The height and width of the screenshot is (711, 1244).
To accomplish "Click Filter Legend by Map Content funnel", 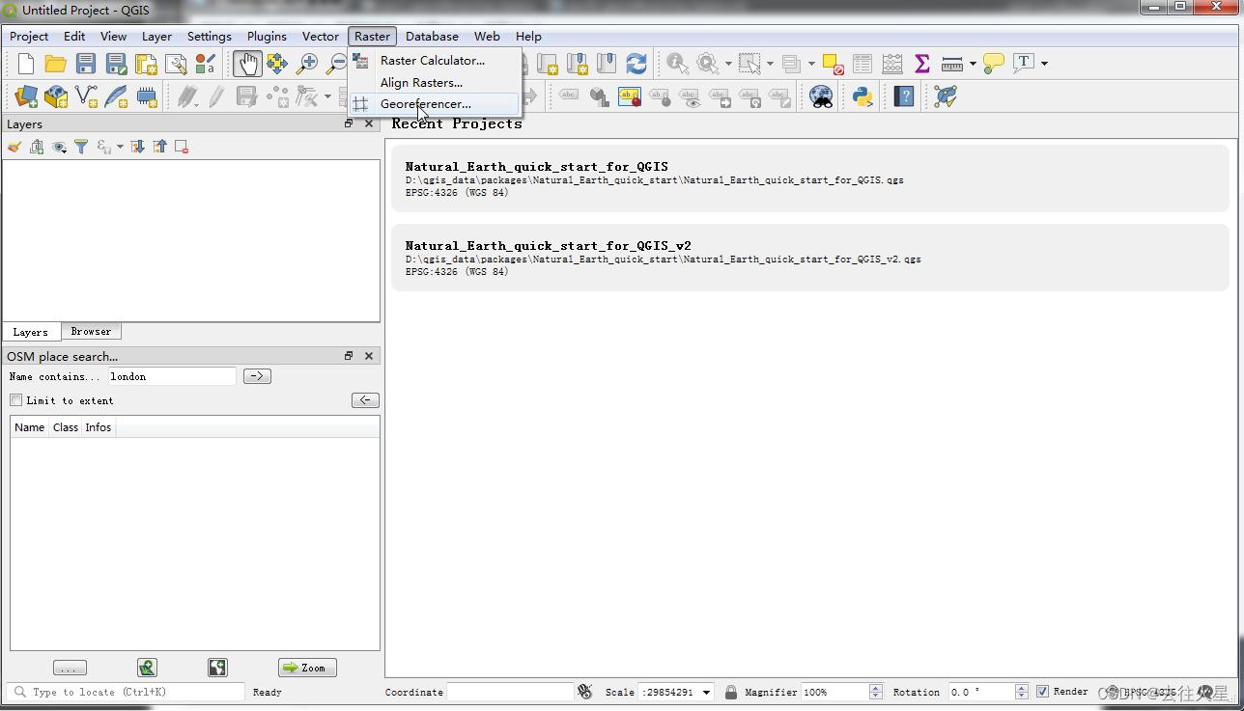I will [x=81, y=147].
